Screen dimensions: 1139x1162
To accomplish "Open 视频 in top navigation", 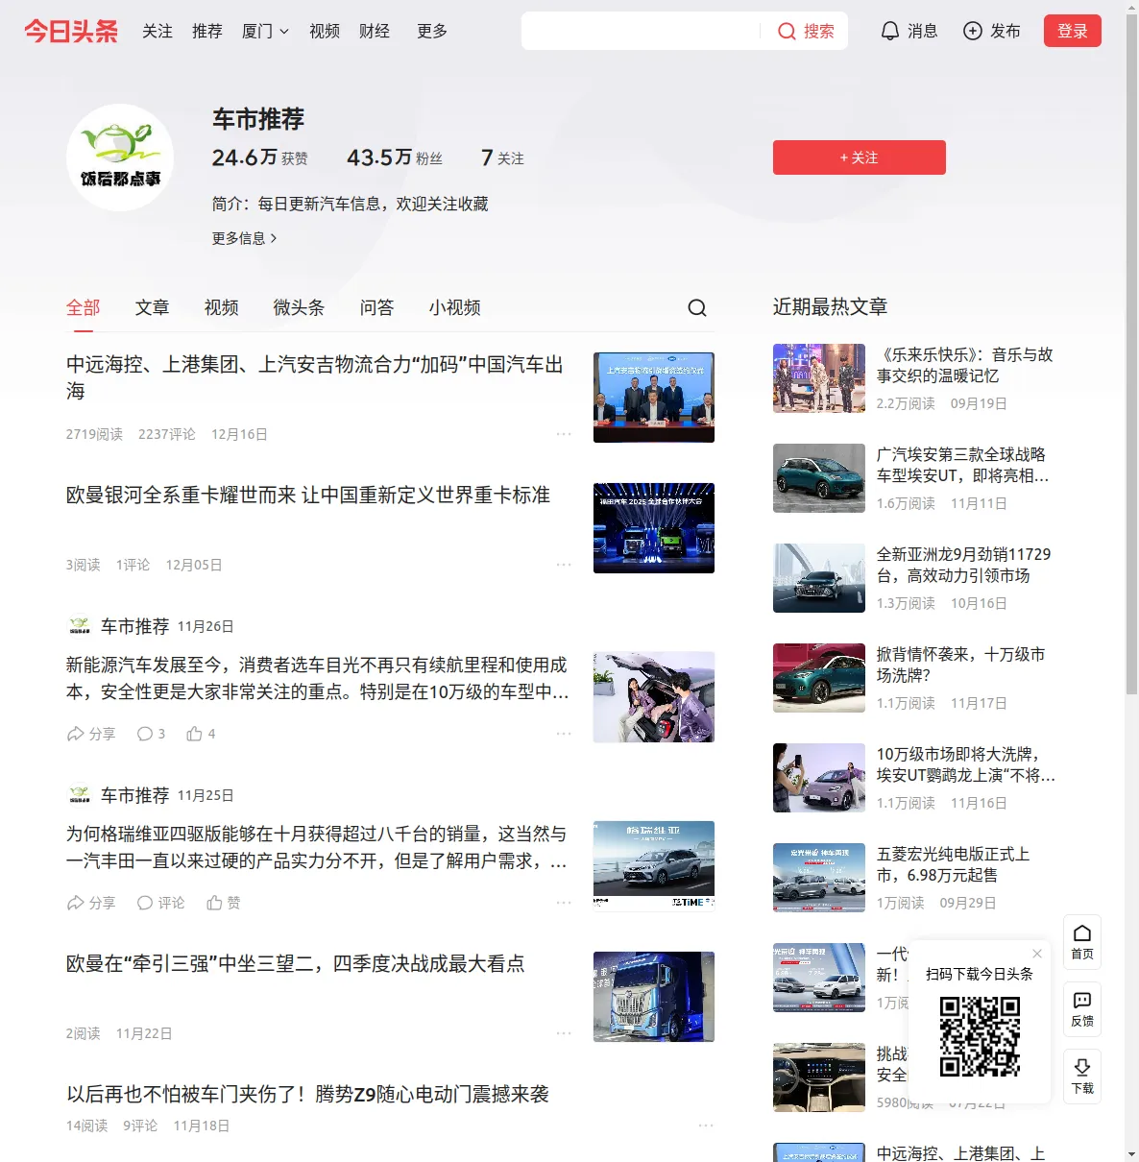I will [325, 31].
